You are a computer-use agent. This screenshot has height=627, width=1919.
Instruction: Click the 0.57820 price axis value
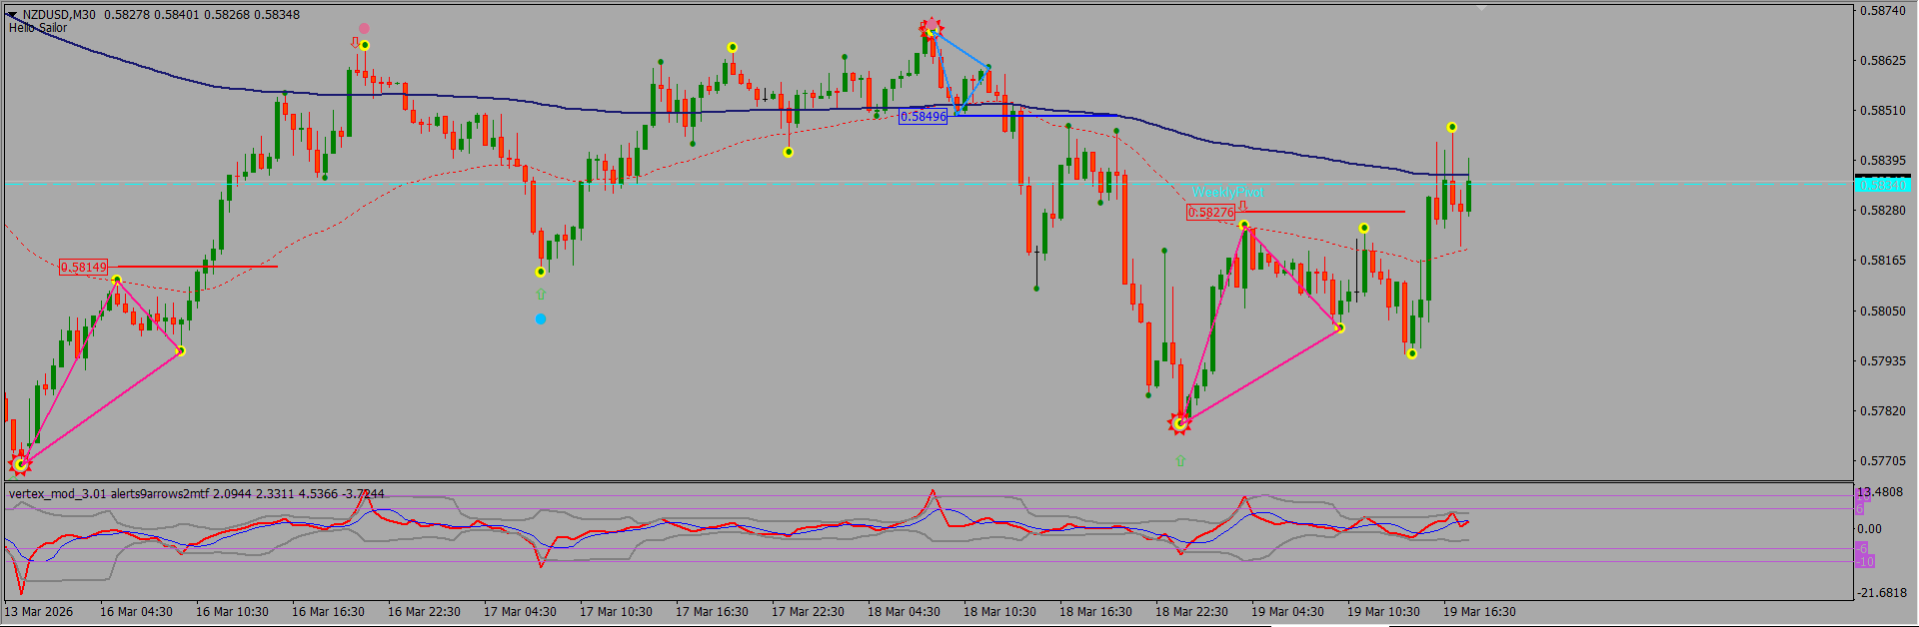click(x=1883, y=410)
